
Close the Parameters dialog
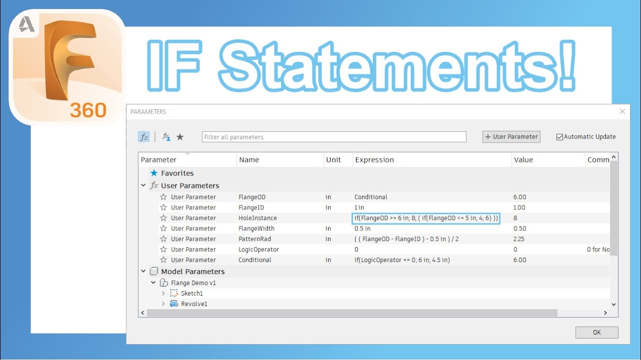point(622,112)
